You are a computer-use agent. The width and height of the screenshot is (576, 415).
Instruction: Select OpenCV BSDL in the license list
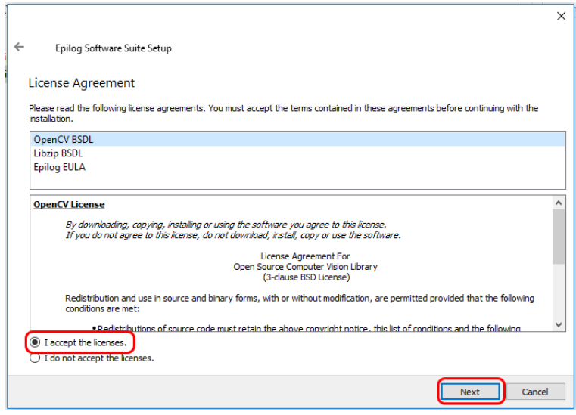coord(297,139)
